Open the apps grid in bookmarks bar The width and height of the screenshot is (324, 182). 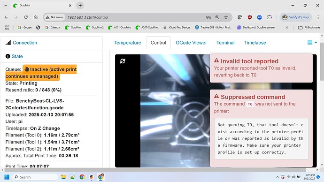[7, 28]
